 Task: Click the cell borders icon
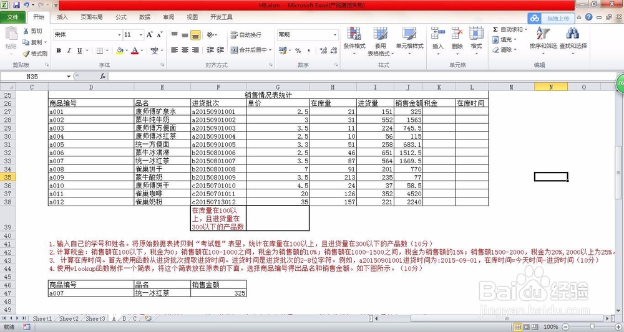pos(99,50)
